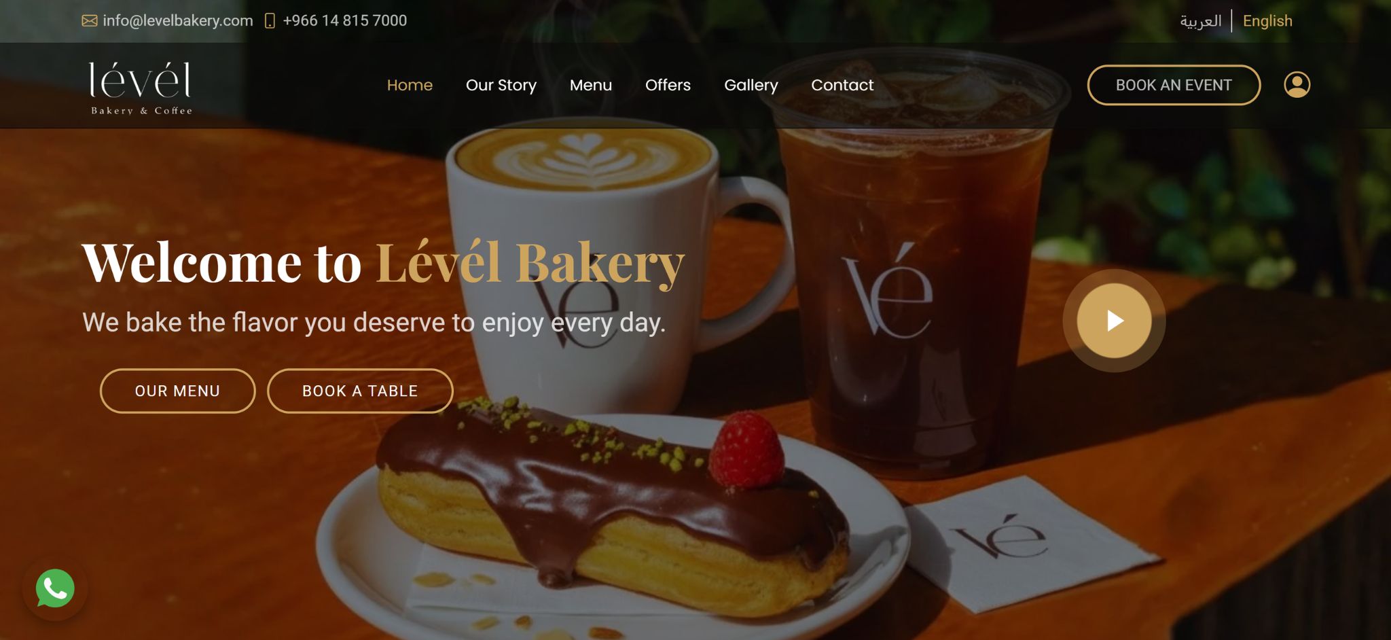The height and width of the screenshot is (640, 1391).
Task: Open the WhatsApp chat icon
Action: tap(55, 588)
